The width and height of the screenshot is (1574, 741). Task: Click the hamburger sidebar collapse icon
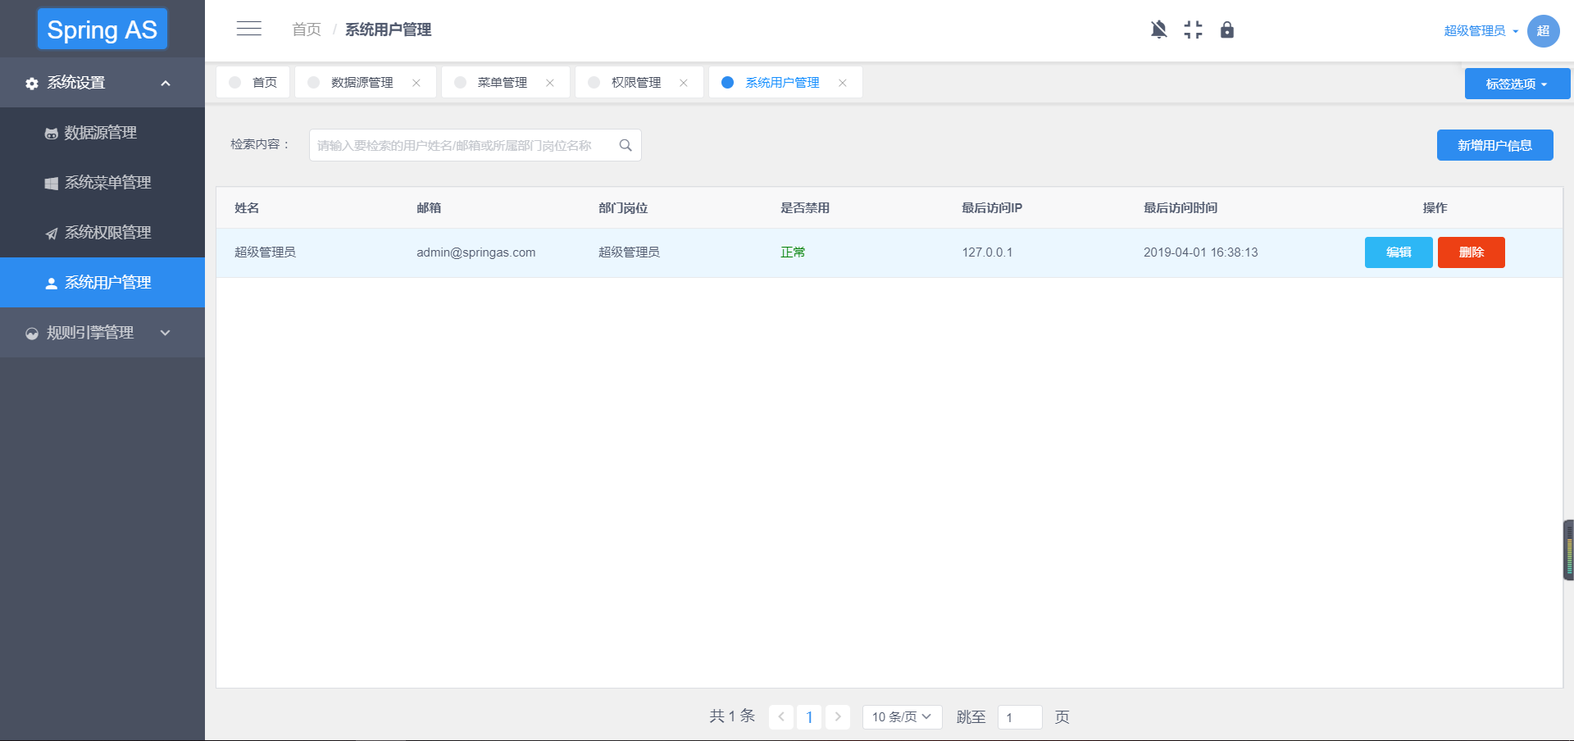(x=248, y=28)
